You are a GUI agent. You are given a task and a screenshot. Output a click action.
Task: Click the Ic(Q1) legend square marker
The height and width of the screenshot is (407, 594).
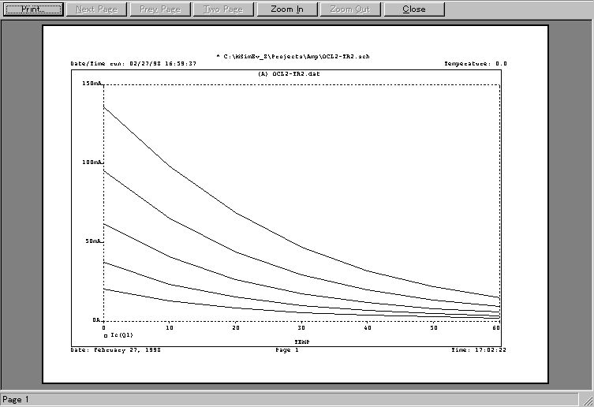105,335
